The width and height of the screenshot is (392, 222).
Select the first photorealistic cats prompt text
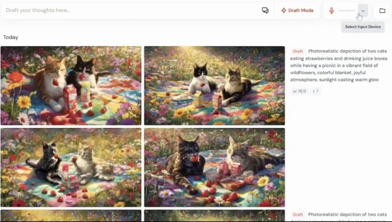click(339, 65)
